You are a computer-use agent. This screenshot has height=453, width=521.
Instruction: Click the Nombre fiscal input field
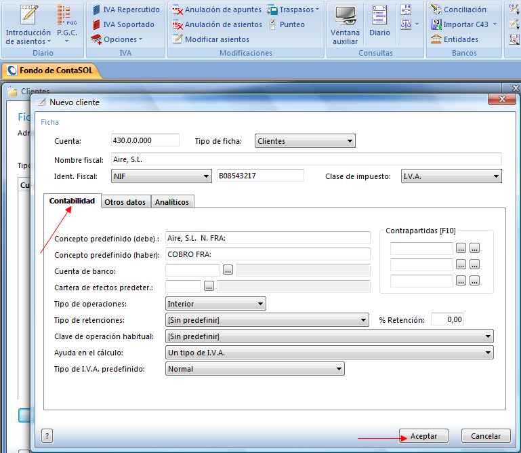click(305, 159)
